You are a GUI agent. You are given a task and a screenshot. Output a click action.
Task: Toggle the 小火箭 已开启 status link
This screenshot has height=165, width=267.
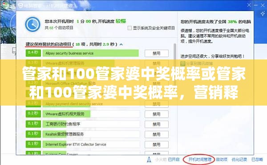(174, 159)
